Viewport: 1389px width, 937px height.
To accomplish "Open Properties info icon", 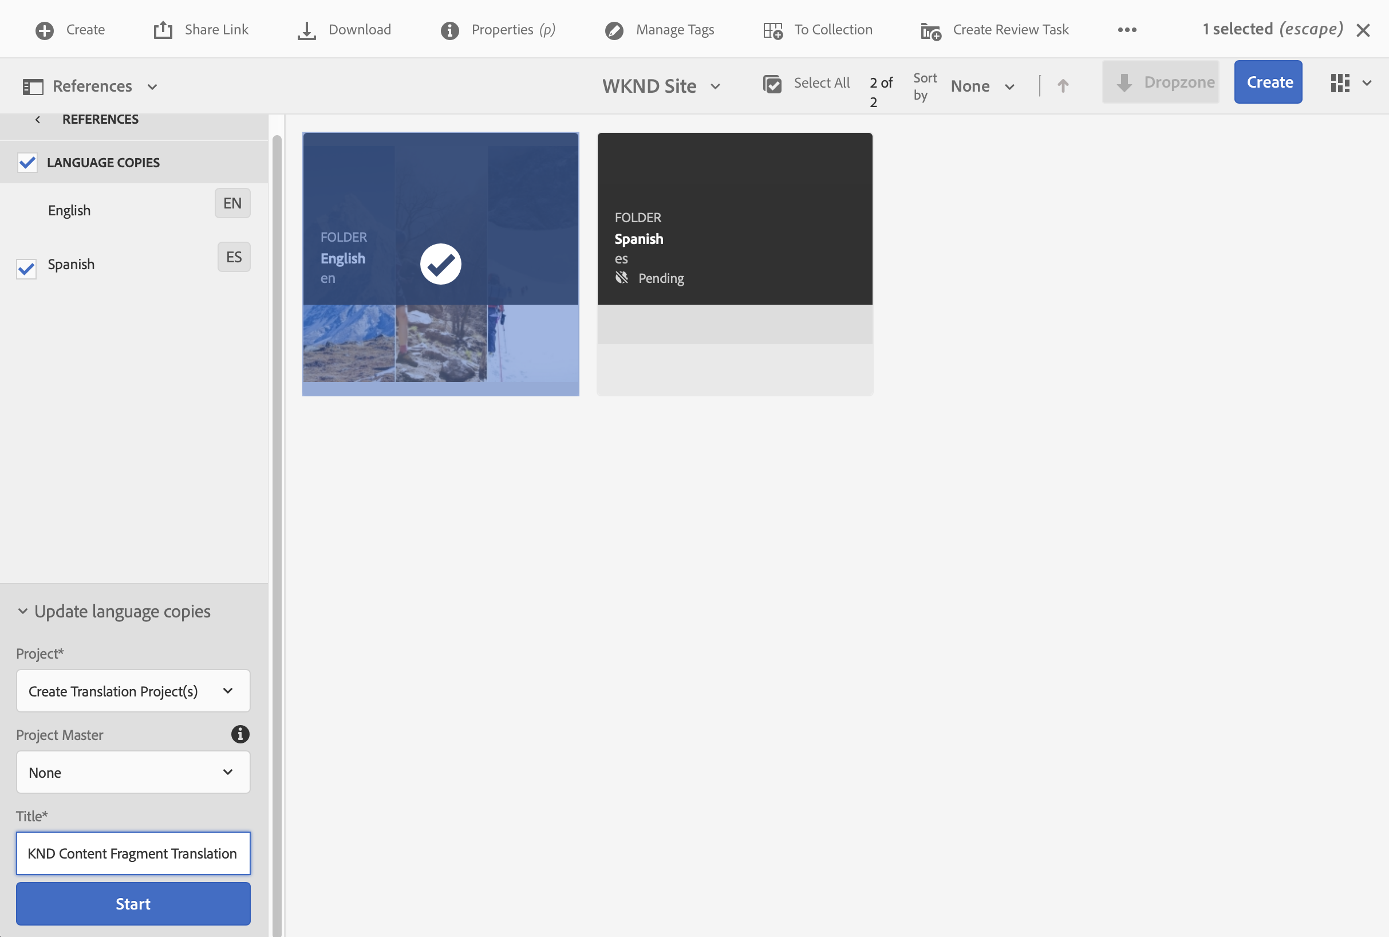I will pyautogui.click(x=449, y=30).
